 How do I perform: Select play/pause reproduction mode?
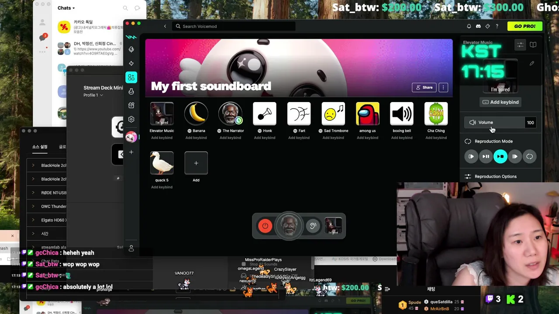point(486,157)
